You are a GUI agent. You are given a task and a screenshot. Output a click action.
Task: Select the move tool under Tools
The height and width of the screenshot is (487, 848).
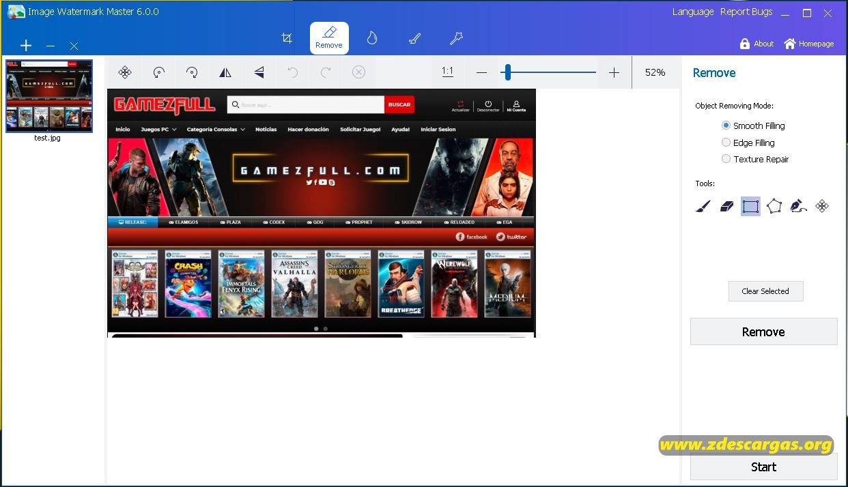(822, 206)
